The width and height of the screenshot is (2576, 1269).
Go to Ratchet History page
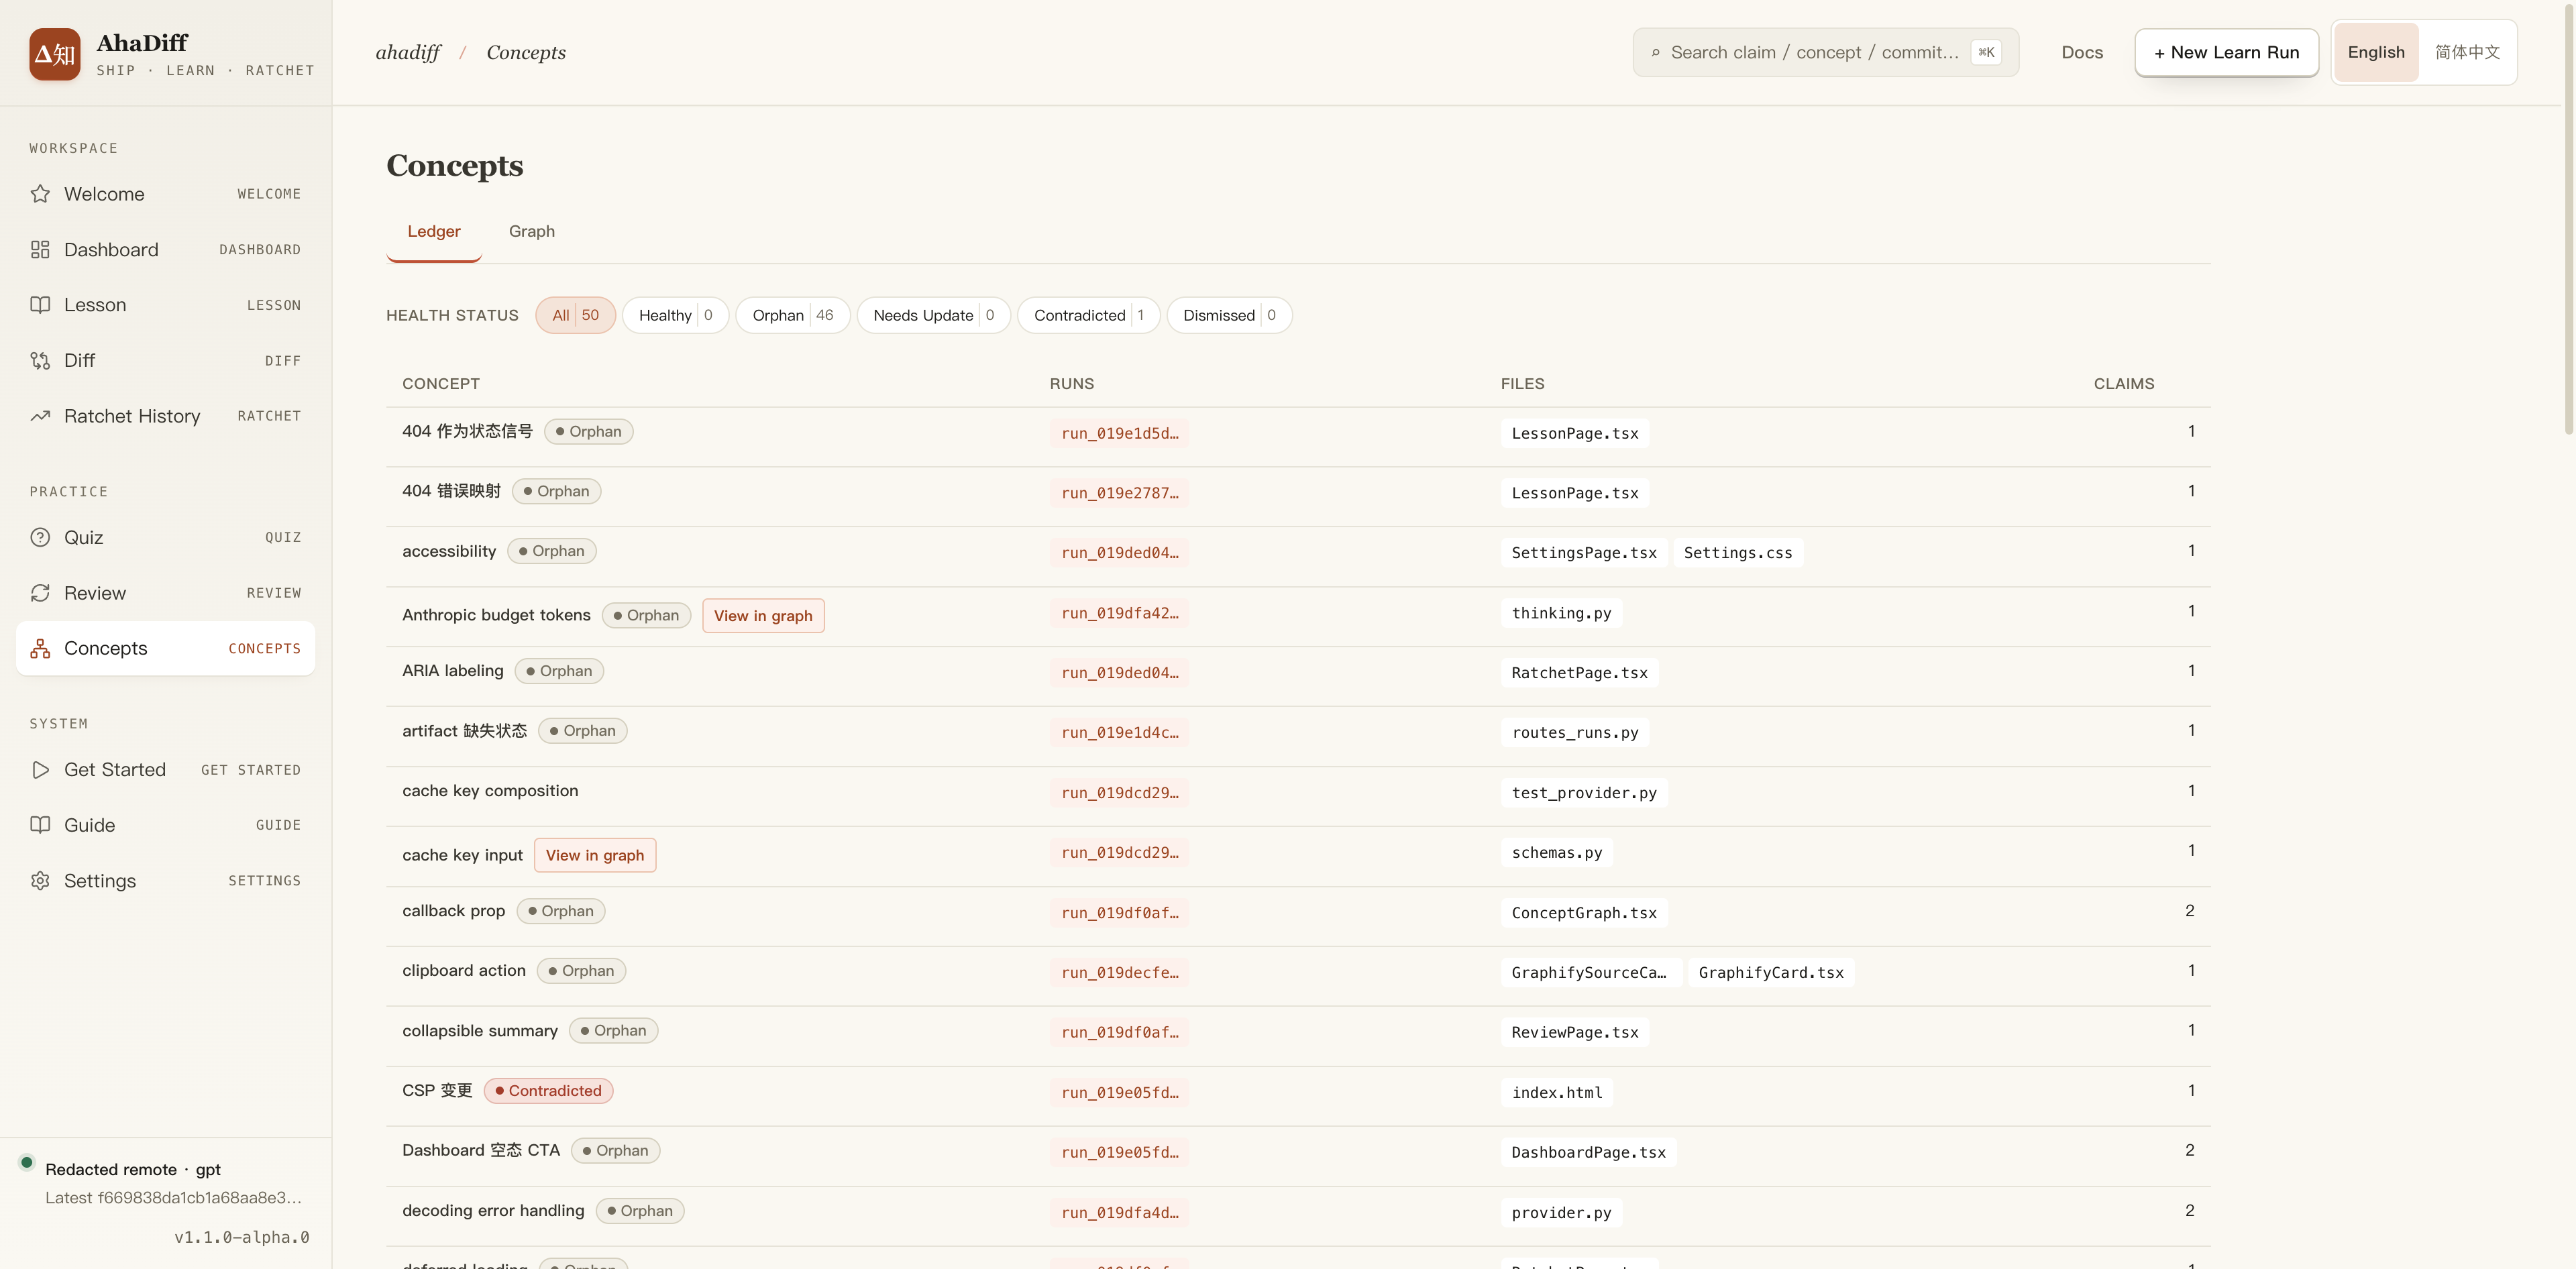(165, 416)
